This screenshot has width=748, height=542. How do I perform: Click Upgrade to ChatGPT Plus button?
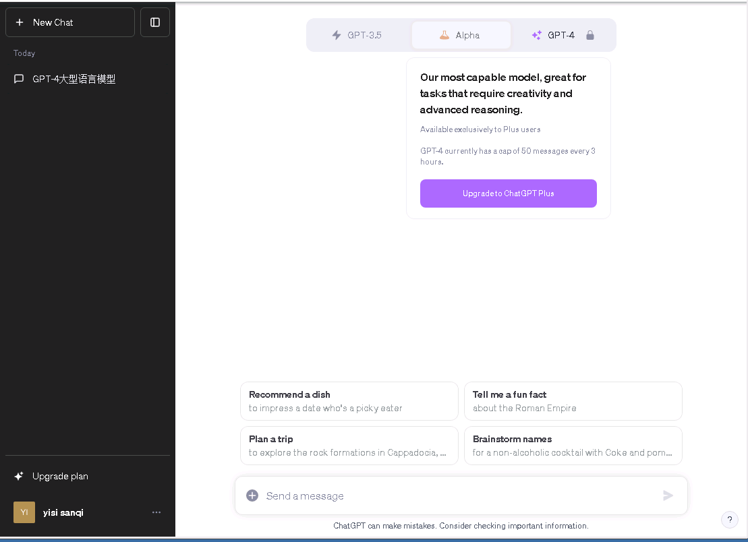(x=509, y=193)
